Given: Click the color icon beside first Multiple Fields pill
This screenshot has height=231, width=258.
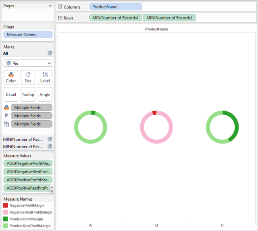Looking at the screenshot, I should [6, 107].
